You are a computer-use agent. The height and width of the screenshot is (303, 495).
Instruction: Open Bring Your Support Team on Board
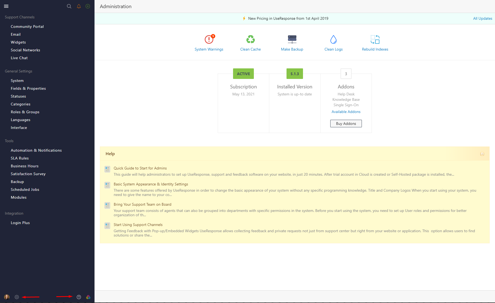pos(142,204)
